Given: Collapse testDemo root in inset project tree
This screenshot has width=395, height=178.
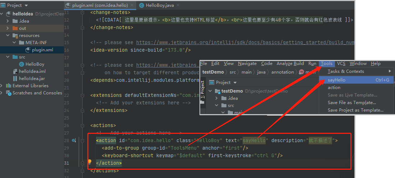Looking at the screenshot, I should 211,91.
